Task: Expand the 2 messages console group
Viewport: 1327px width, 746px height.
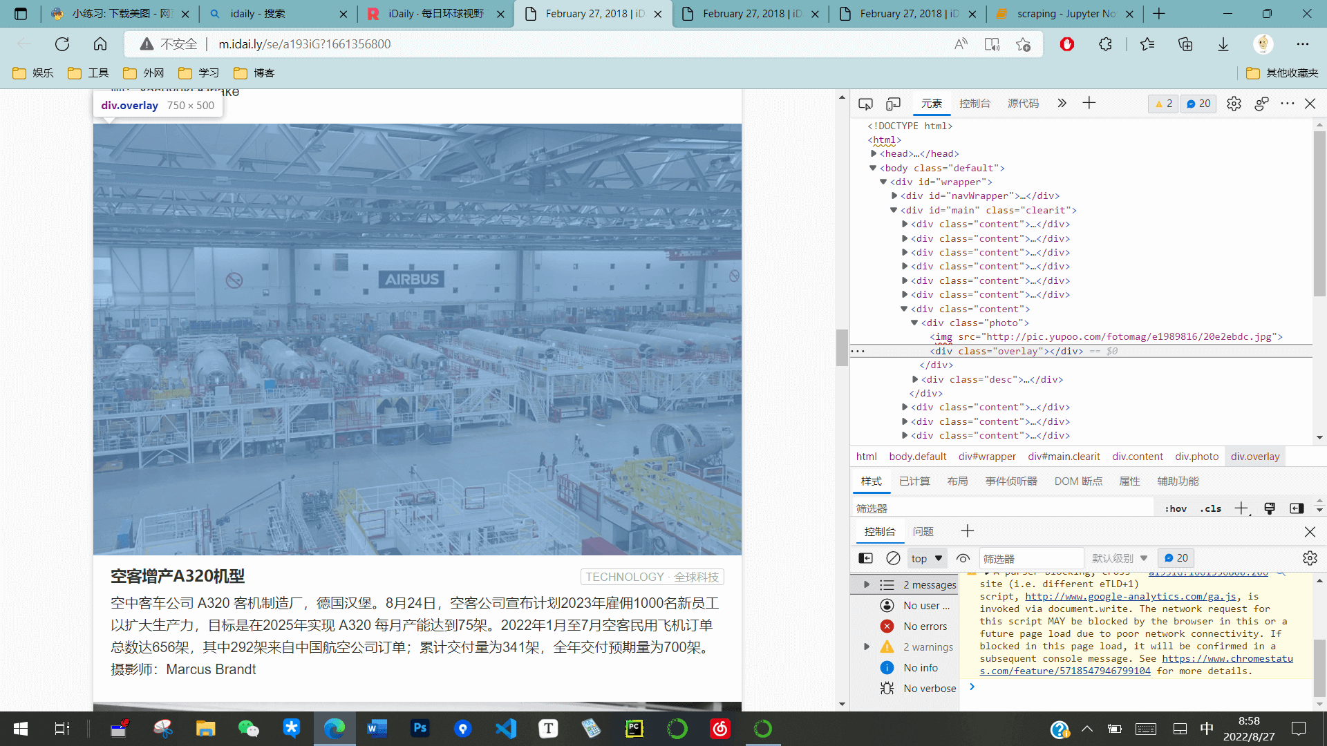Action: pyautogui.click(x=867, y=584)
